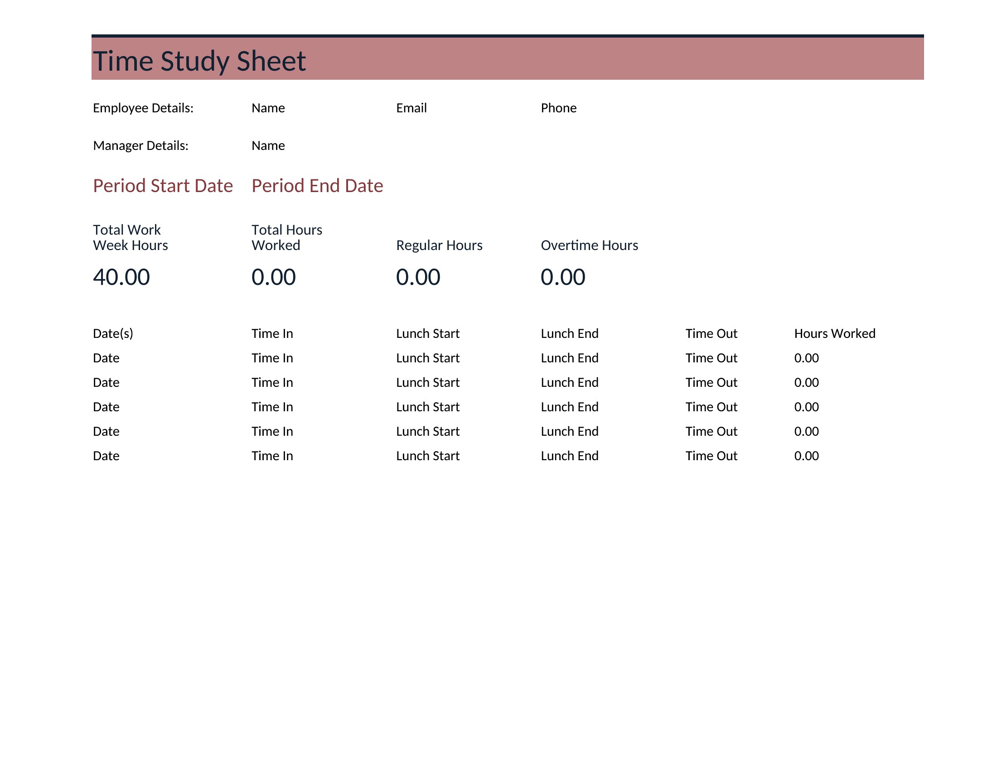Click the first row Date cell
The height and width of the screenshot is (770, 997).
(x=106, y=358)
